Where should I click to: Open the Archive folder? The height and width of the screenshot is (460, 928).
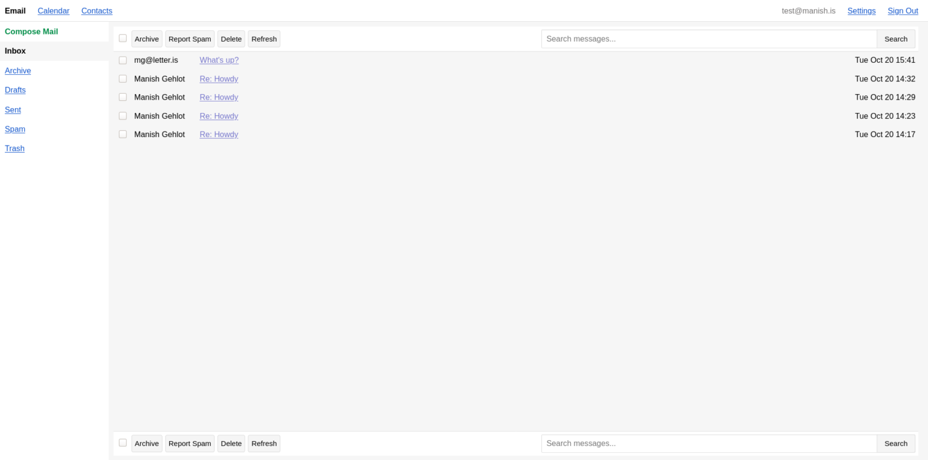[18, 71]
